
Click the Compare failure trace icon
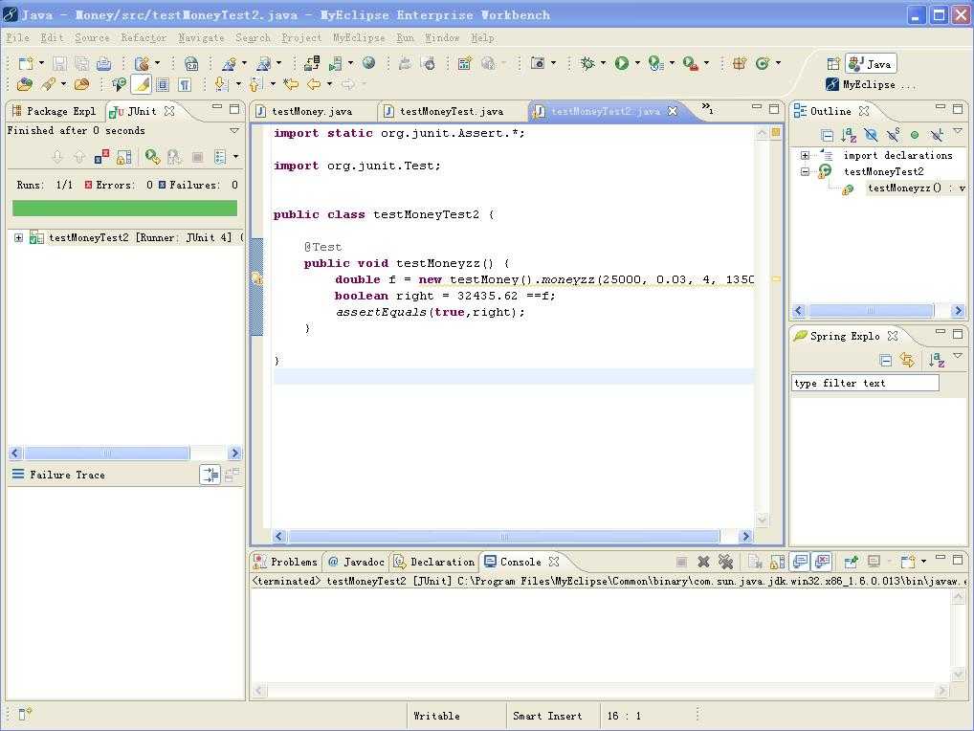pos(232,476)
